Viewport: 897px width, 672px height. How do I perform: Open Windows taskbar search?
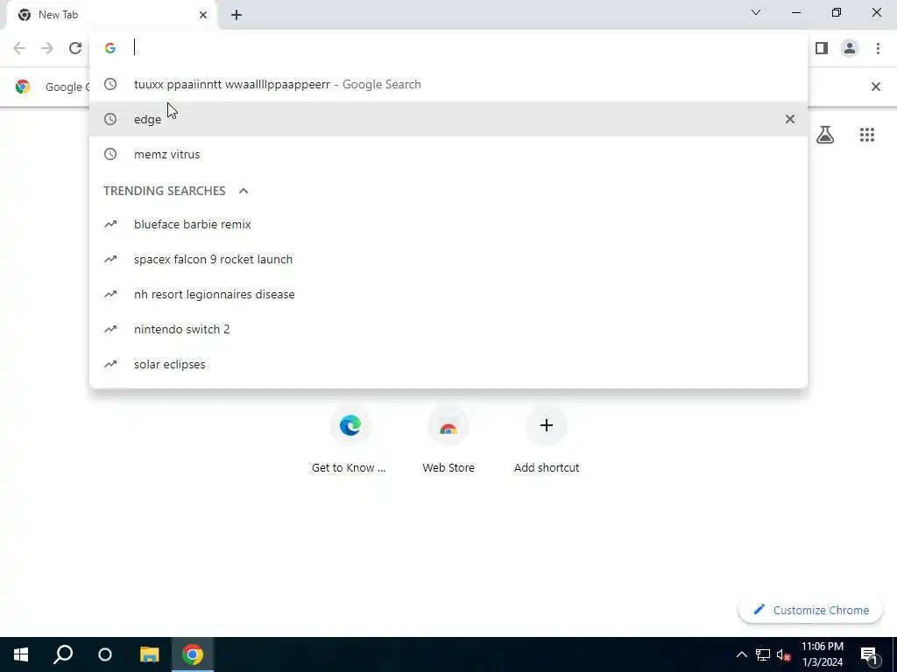coord(63,654)
